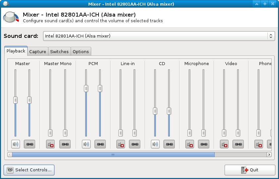Toggle Master channel lock link button
The width and height of the screenshot is (279, 179).
coord(30,144)
